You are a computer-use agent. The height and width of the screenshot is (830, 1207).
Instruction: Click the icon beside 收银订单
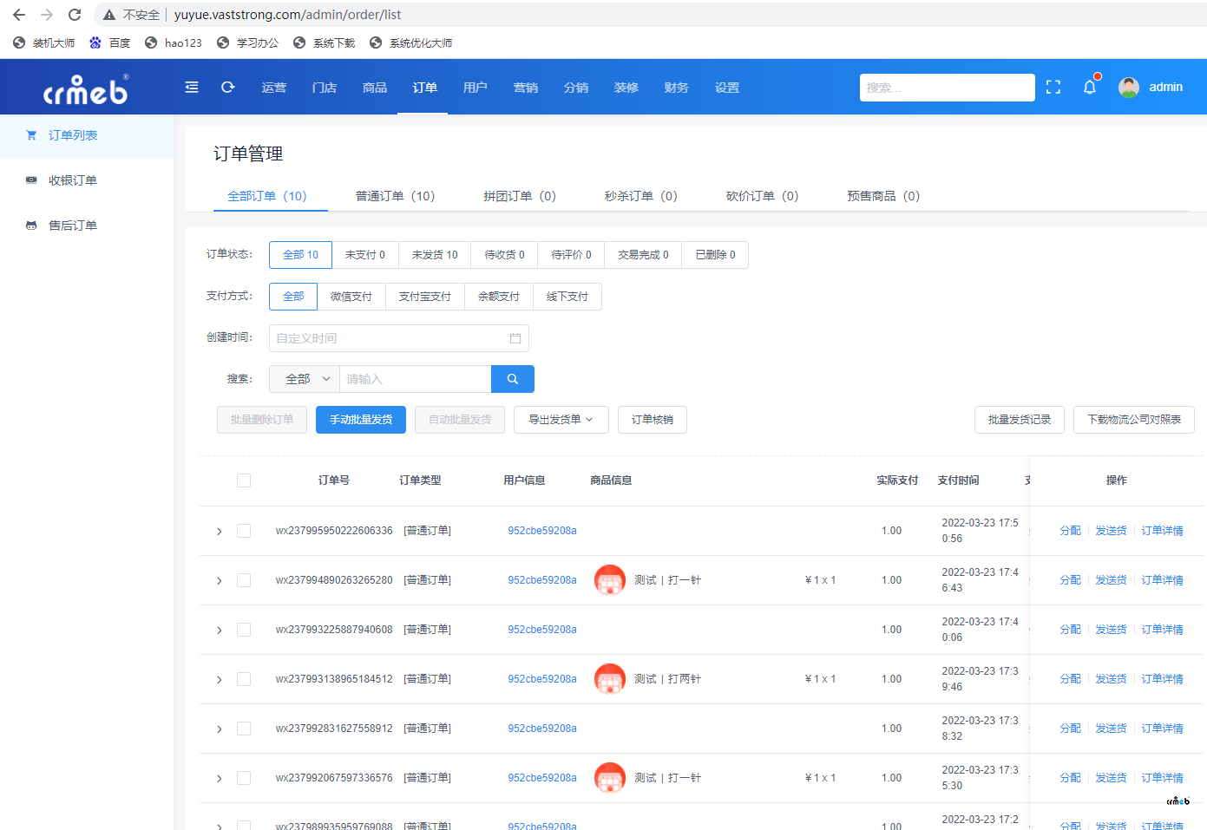[x=31, y=180]
